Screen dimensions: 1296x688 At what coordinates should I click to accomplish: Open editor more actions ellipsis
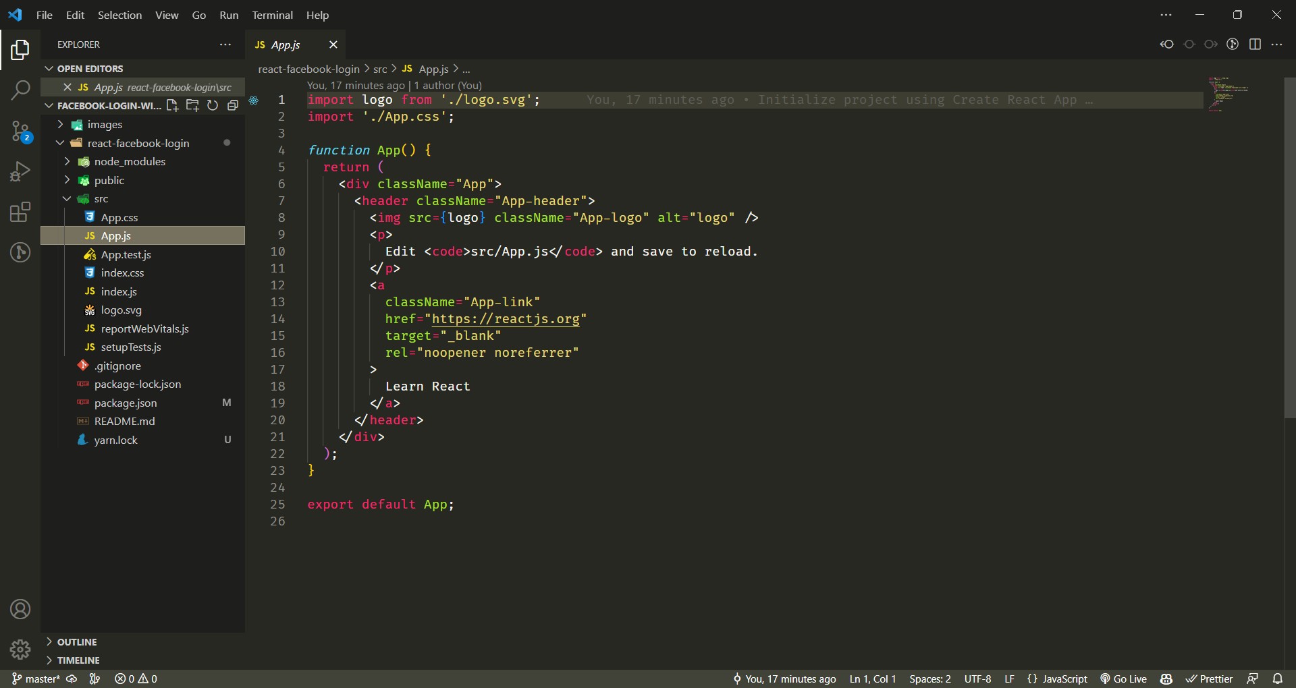click(x=1276, y=45)
